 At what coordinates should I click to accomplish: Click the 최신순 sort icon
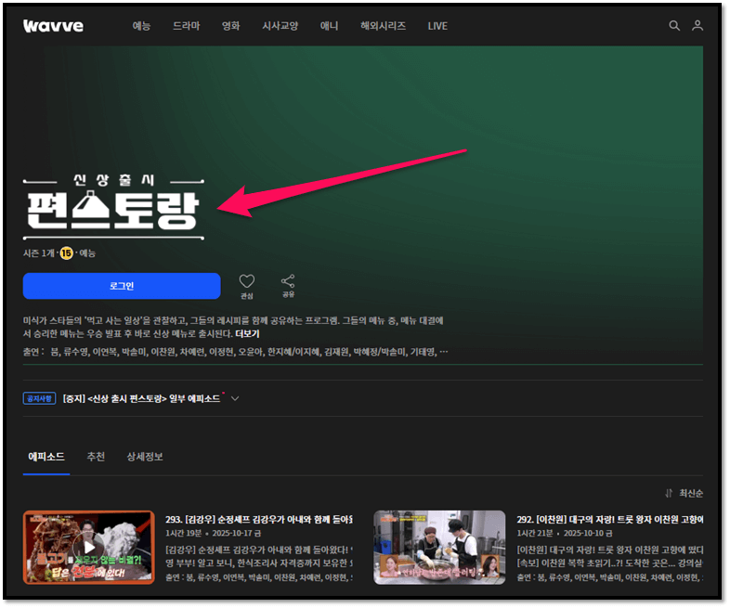tap(669, 493)
